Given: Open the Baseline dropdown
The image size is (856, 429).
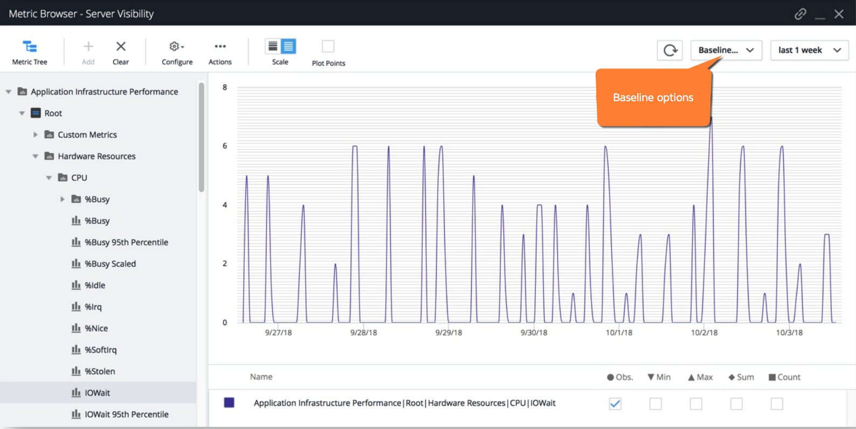Looking at the screenshot, I should coord(726,50).
